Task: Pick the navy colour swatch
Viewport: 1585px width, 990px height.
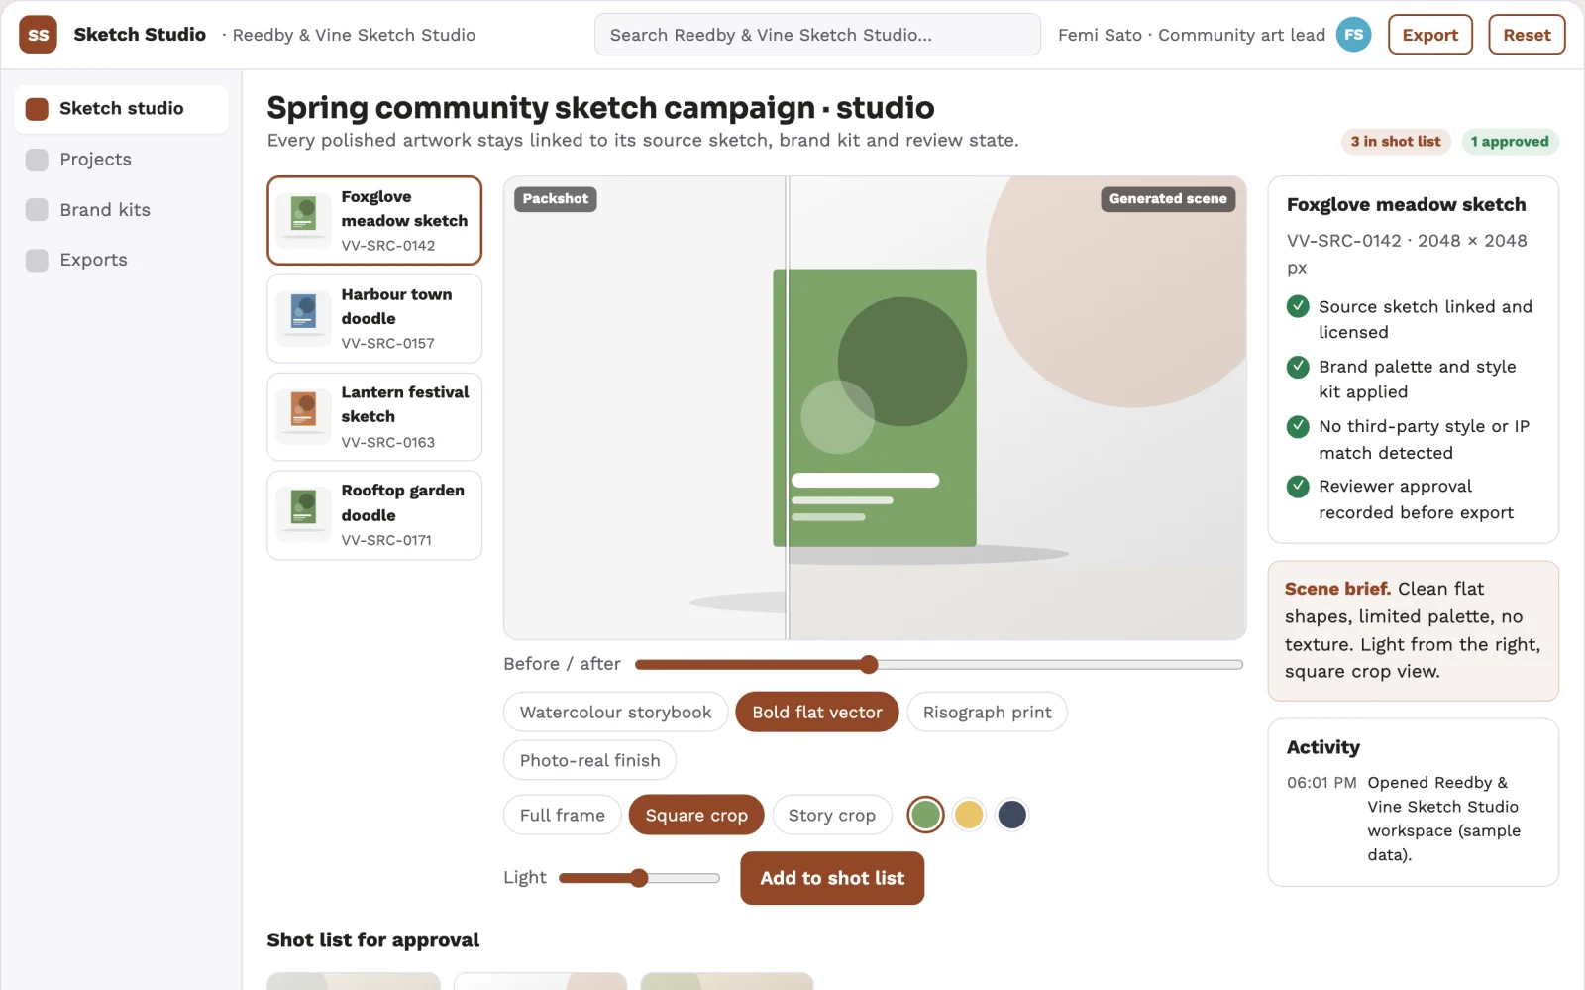Action: 1011,815
